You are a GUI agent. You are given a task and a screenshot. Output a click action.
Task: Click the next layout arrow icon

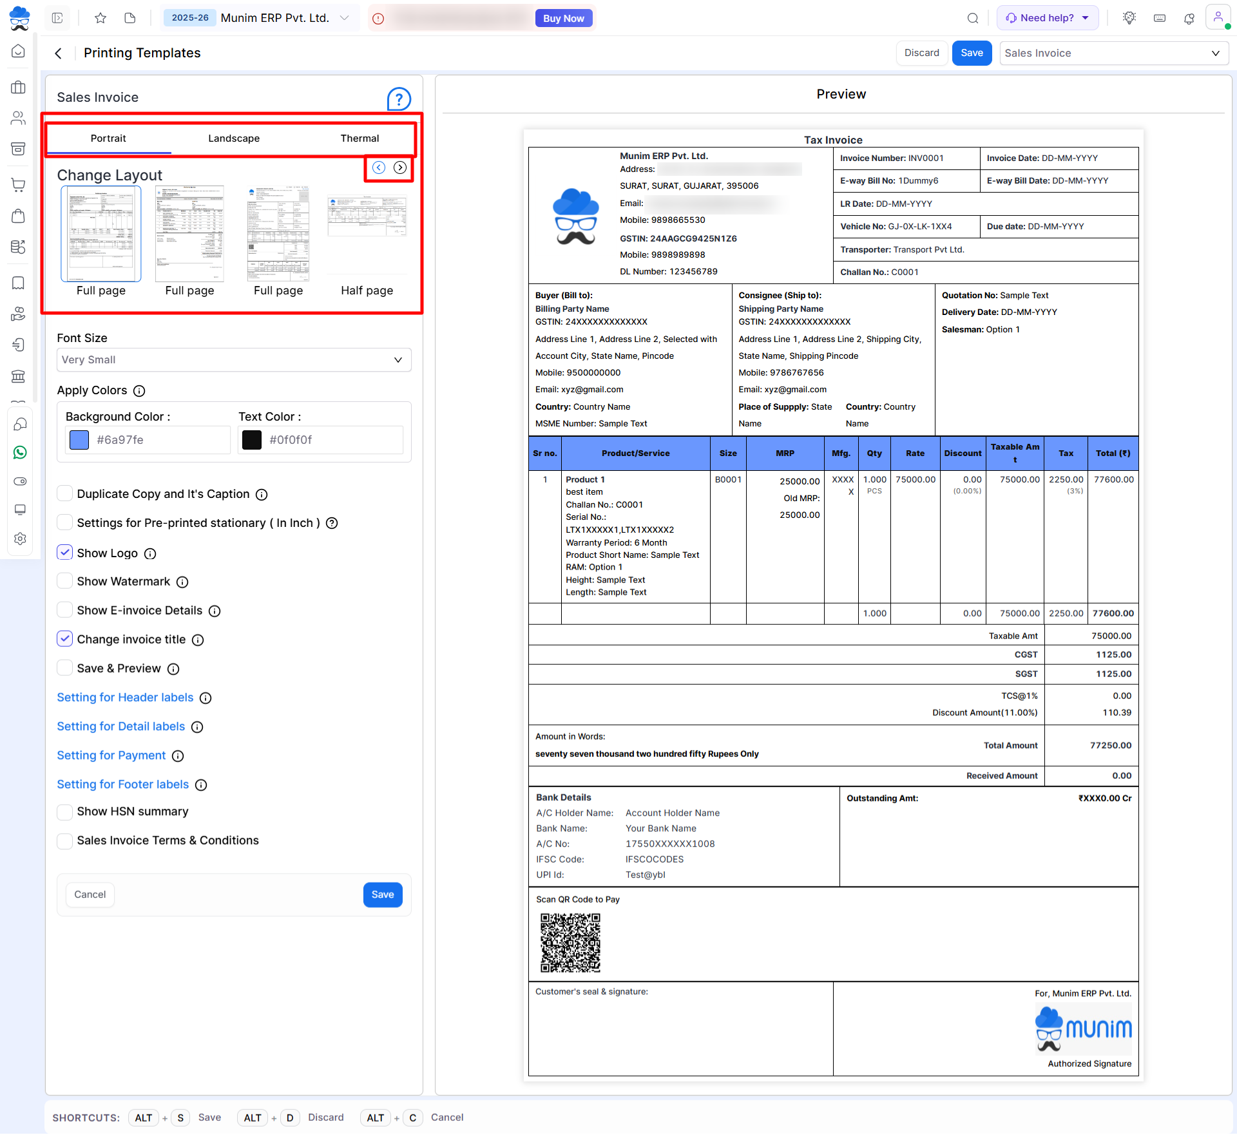[400, 167]
